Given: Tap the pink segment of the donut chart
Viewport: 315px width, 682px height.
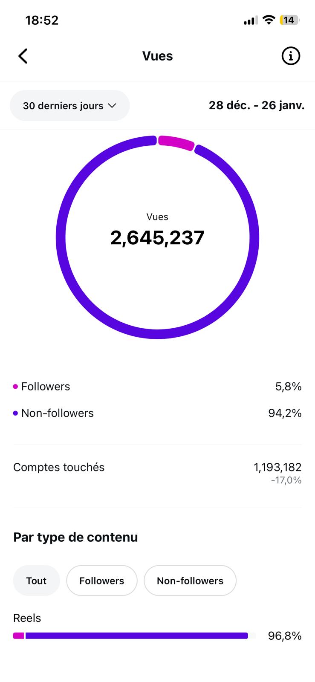Looking at the screenshot, I should pyautogui.click(x=176, y=142).
